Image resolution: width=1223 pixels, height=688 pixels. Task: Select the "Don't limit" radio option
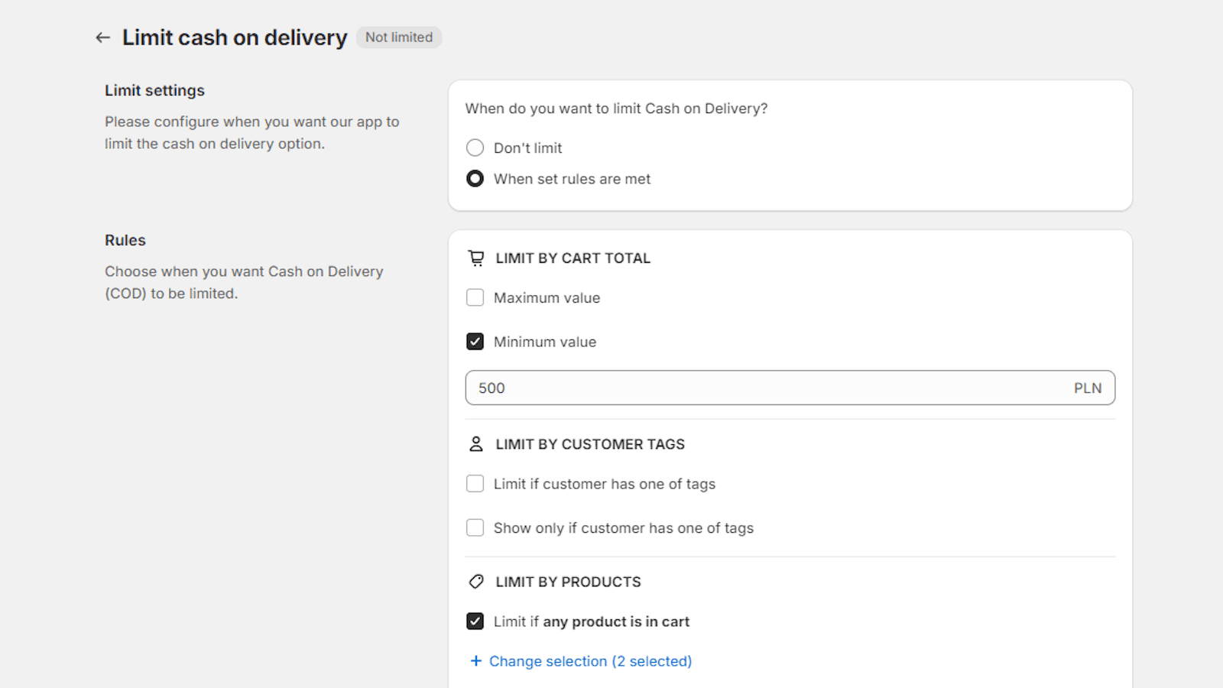point(475,148)
